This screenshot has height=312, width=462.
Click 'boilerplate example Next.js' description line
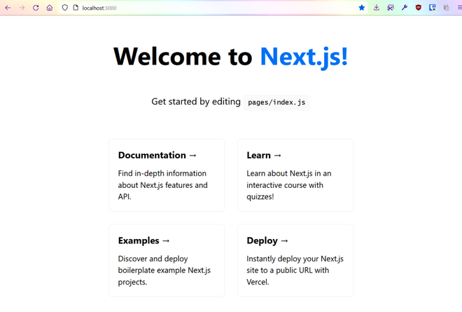point(164,271)
